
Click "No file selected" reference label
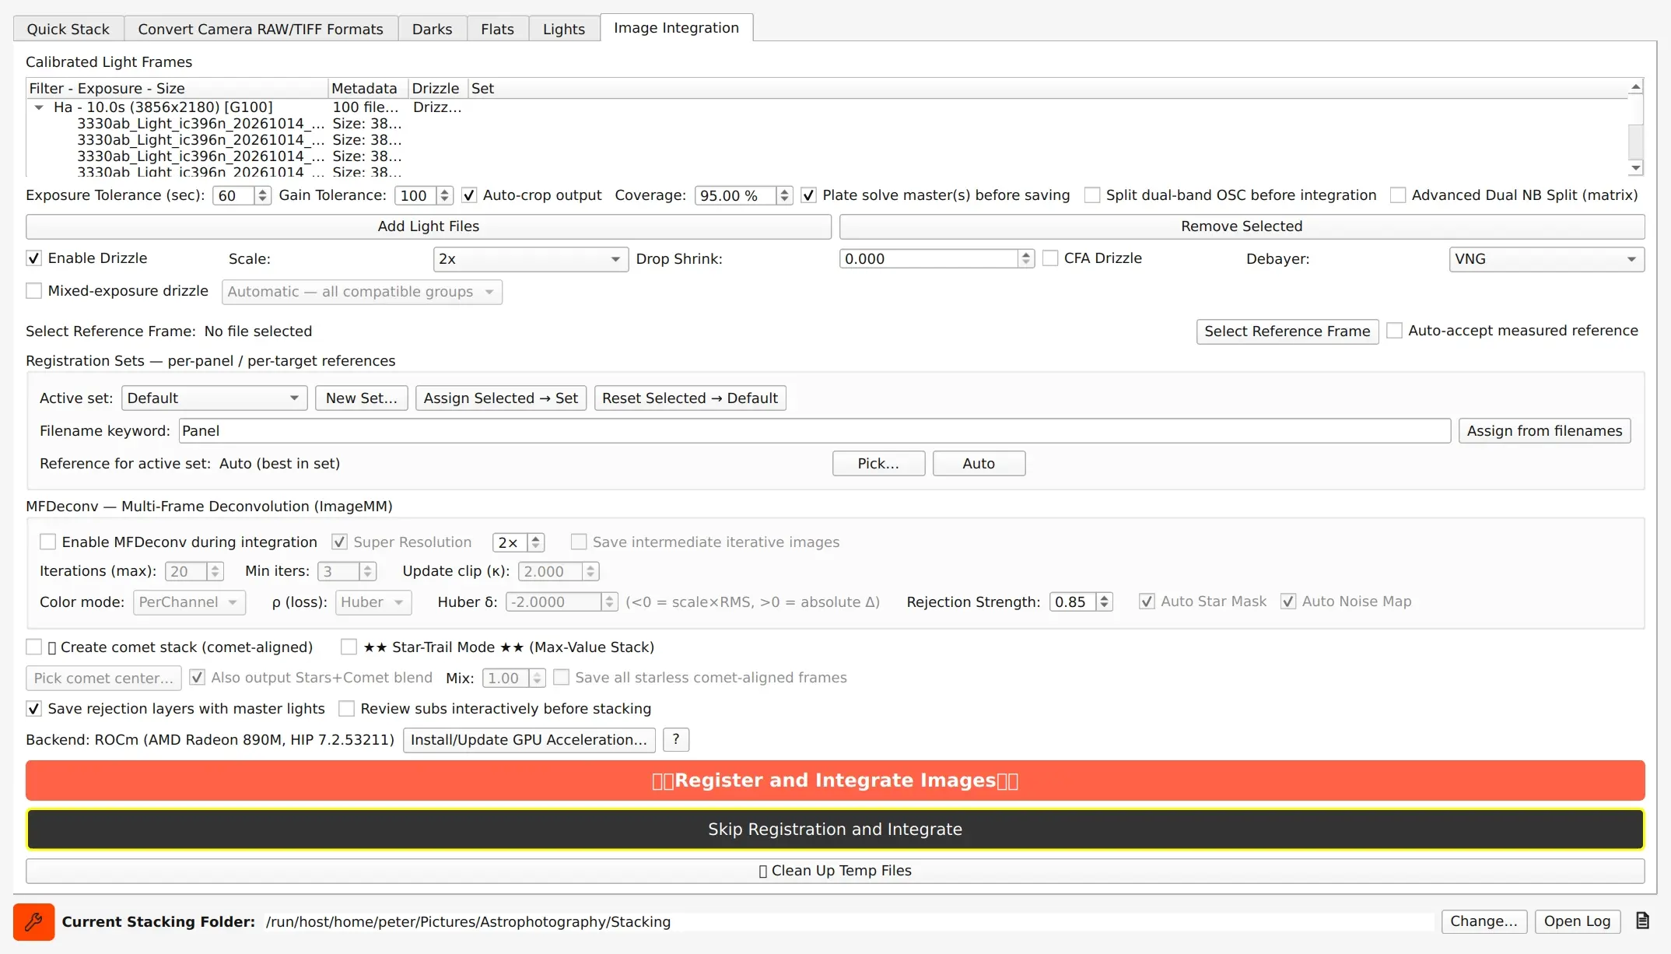coord(258,331)
